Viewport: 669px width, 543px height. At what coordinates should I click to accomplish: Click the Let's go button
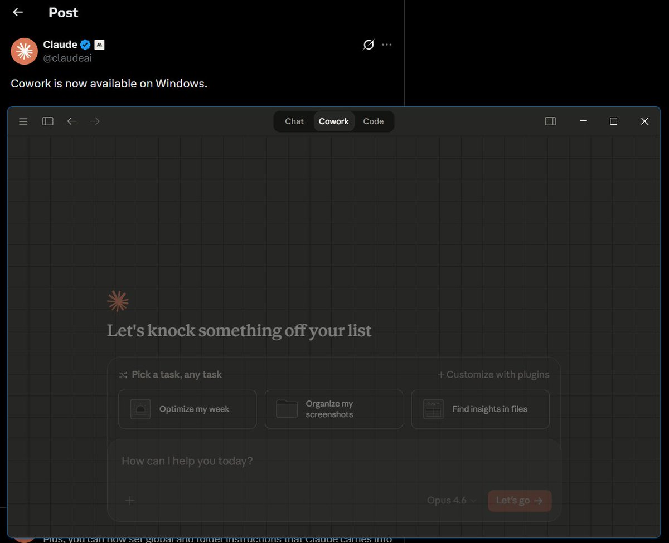(520, 501)
